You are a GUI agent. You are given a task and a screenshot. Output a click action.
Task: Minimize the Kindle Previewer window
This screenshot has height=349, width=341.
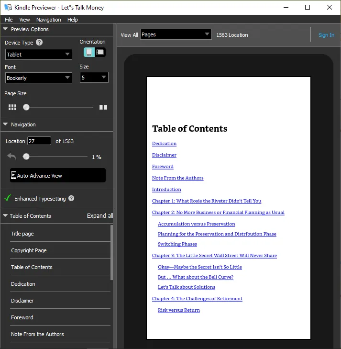[286, 7]
